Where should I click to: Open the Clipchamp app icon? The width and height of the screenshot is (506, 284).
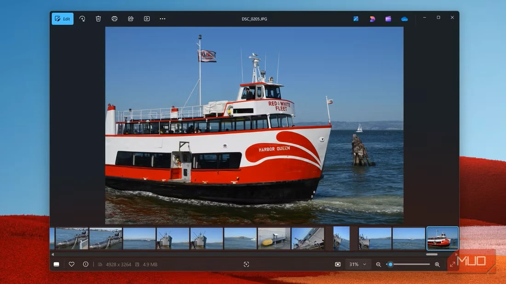(388, 19)
